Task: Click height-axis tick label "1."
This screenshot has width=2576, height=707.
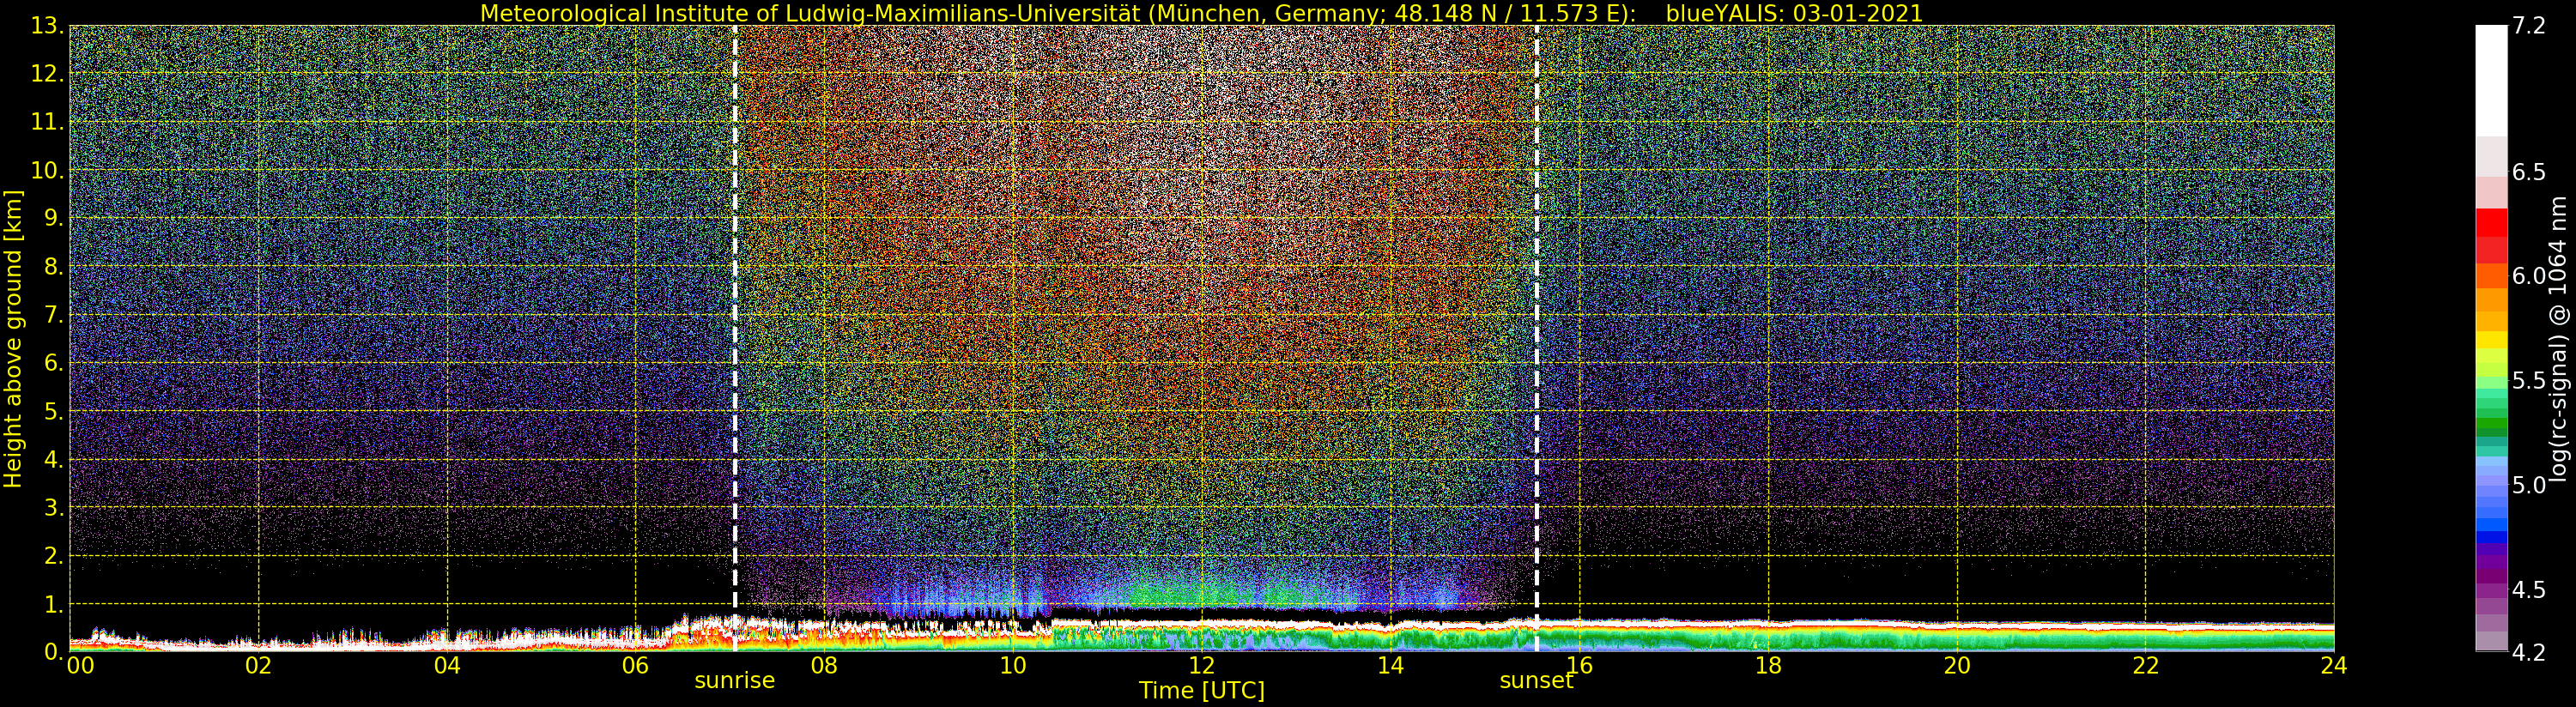Action: (x=53, y=604)
